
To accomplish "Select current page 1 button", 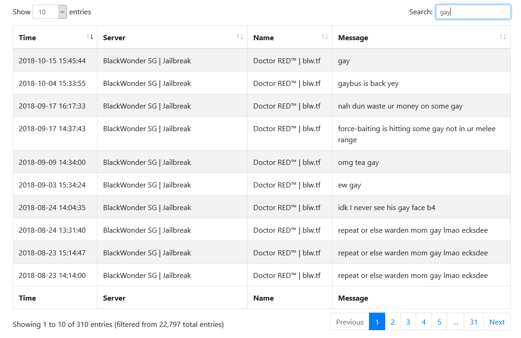I will (377, 322).
